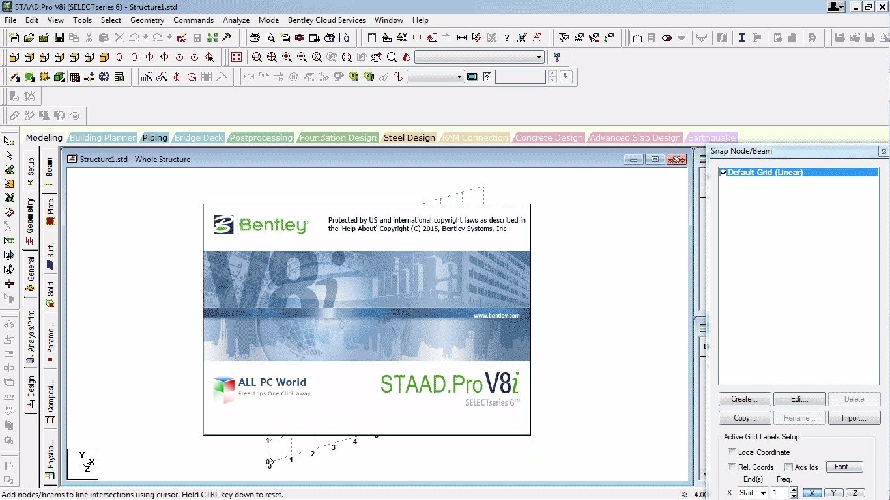Viewport: 890px width, 500px height.
Task: Click the Edit... grid button
Action: [x=799, y=399]
